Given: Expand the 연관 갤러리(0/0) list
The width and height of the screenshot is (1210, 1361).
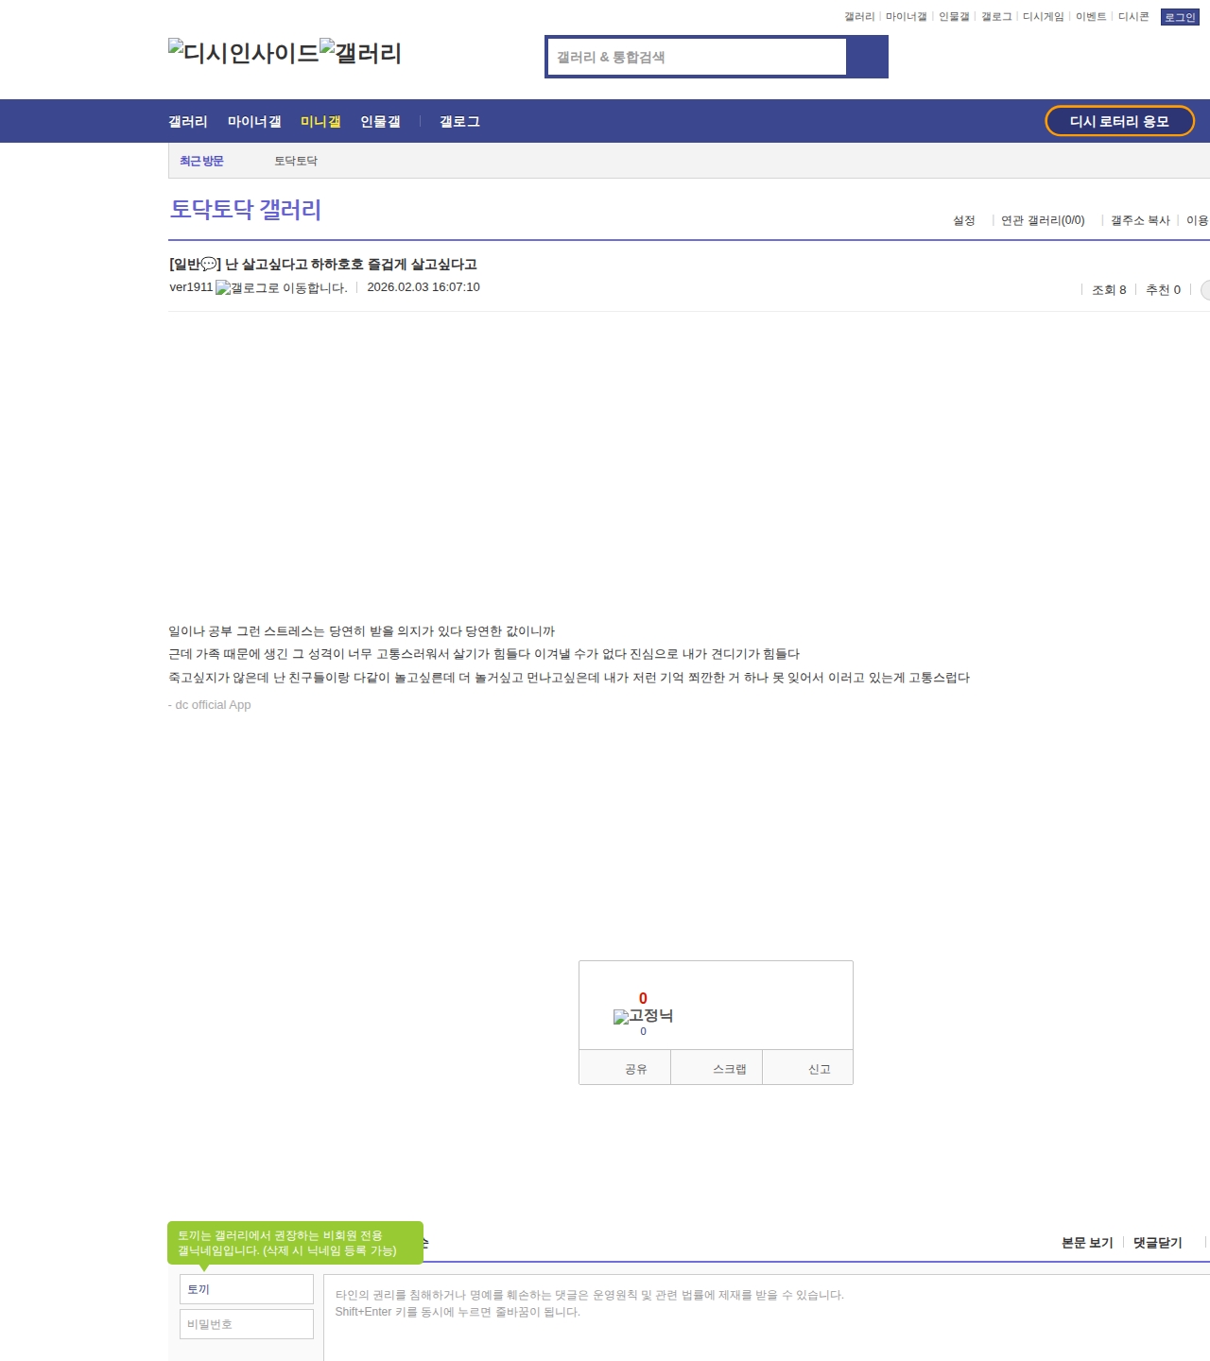Looking at the screenshot, I should tap(1043, 220).
